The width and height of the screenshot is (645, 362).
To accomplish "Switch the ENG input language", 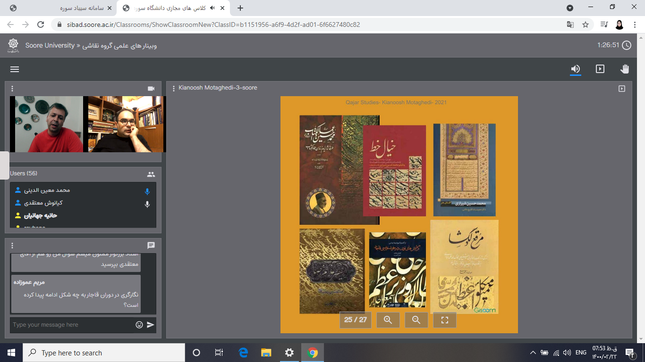I will [581, 353].
